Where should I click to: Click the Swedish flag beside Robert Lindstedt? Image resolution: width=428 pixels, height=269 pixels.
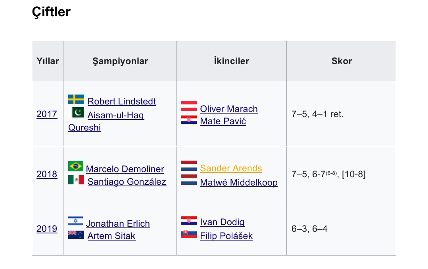(x=76, y=99)
